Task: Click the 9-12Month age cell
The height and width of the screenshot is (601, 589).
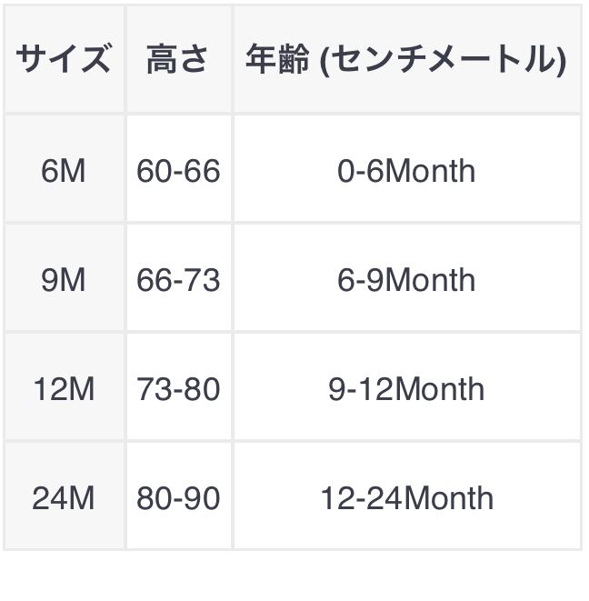Action: click(406, 389)
